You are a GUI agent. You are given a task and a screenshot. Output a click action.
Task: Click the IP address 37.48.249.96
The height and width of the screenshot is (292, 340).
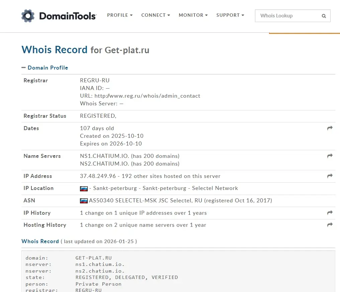[98, 176]
